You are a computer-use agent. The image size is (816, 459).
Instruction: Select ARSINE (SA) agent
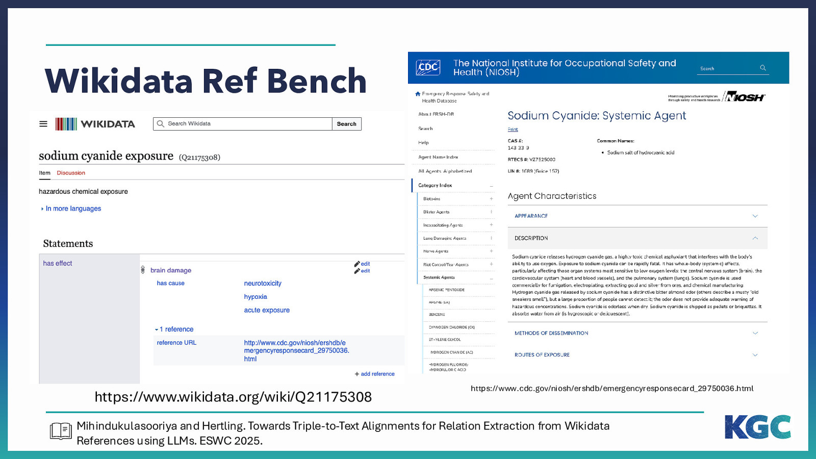pyautogui.click(x=439, y=302)
